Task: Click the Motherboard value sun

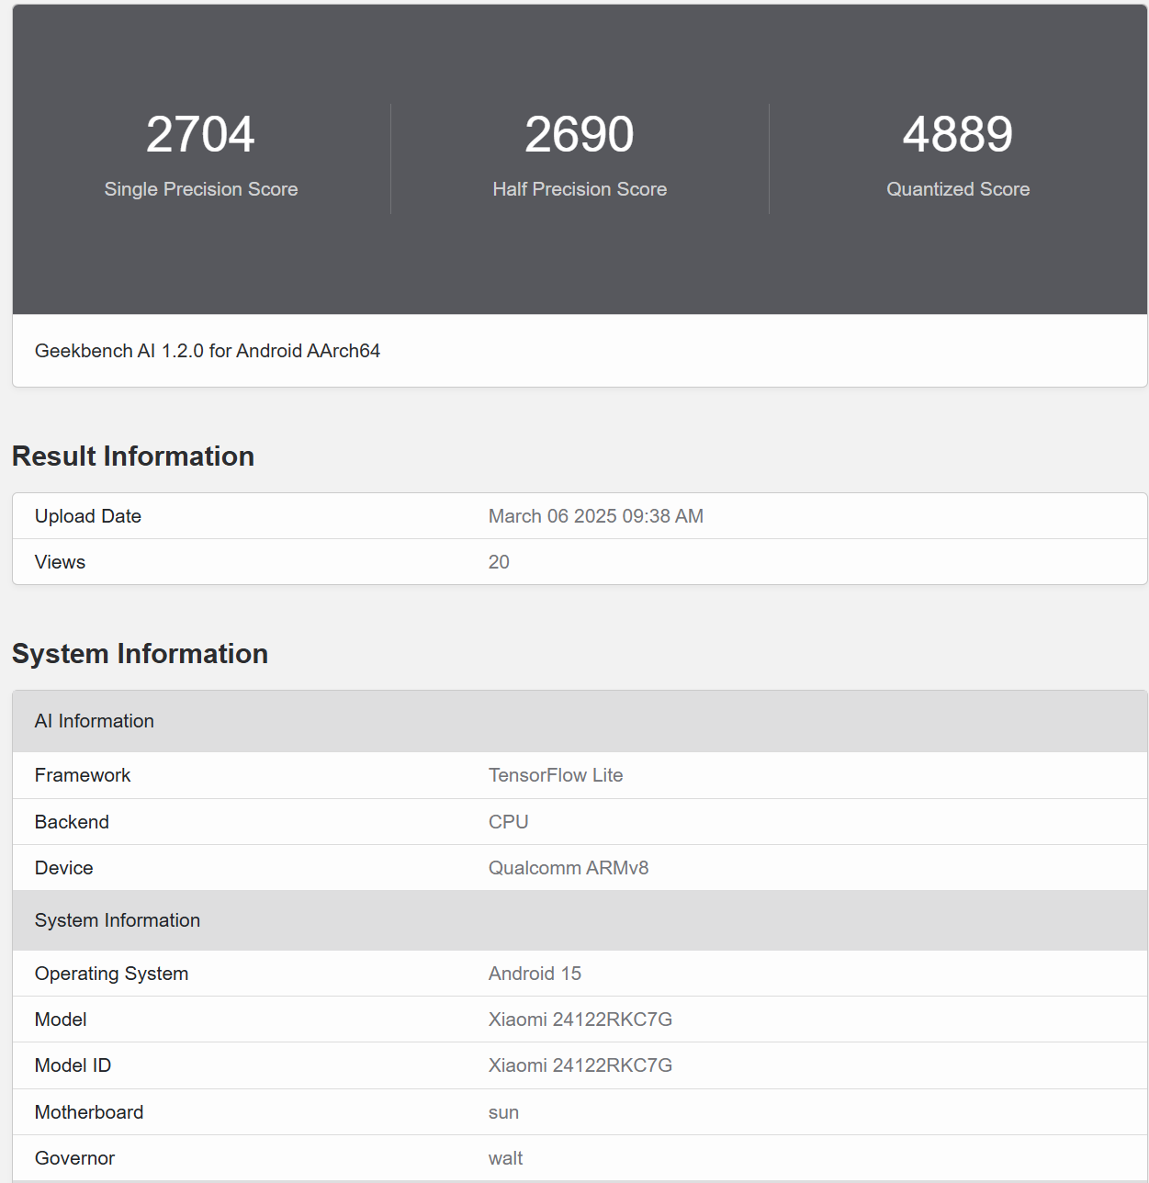Action: pos(503,1112)
